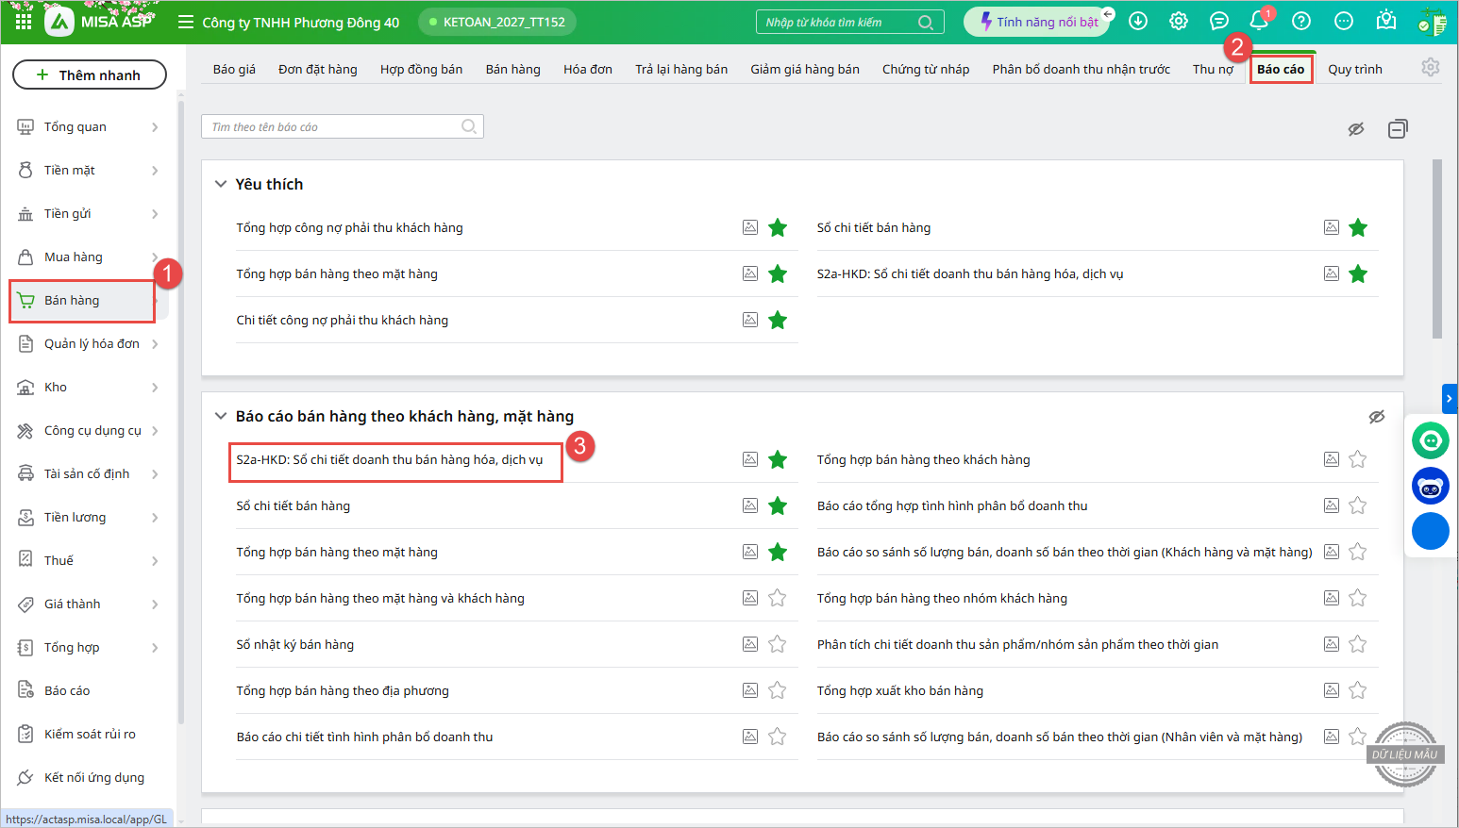Favorite the Tổng hợp bán hàng theo khách hàng report
This screenshot has width=1459, height=828.
pos(1357,459)
